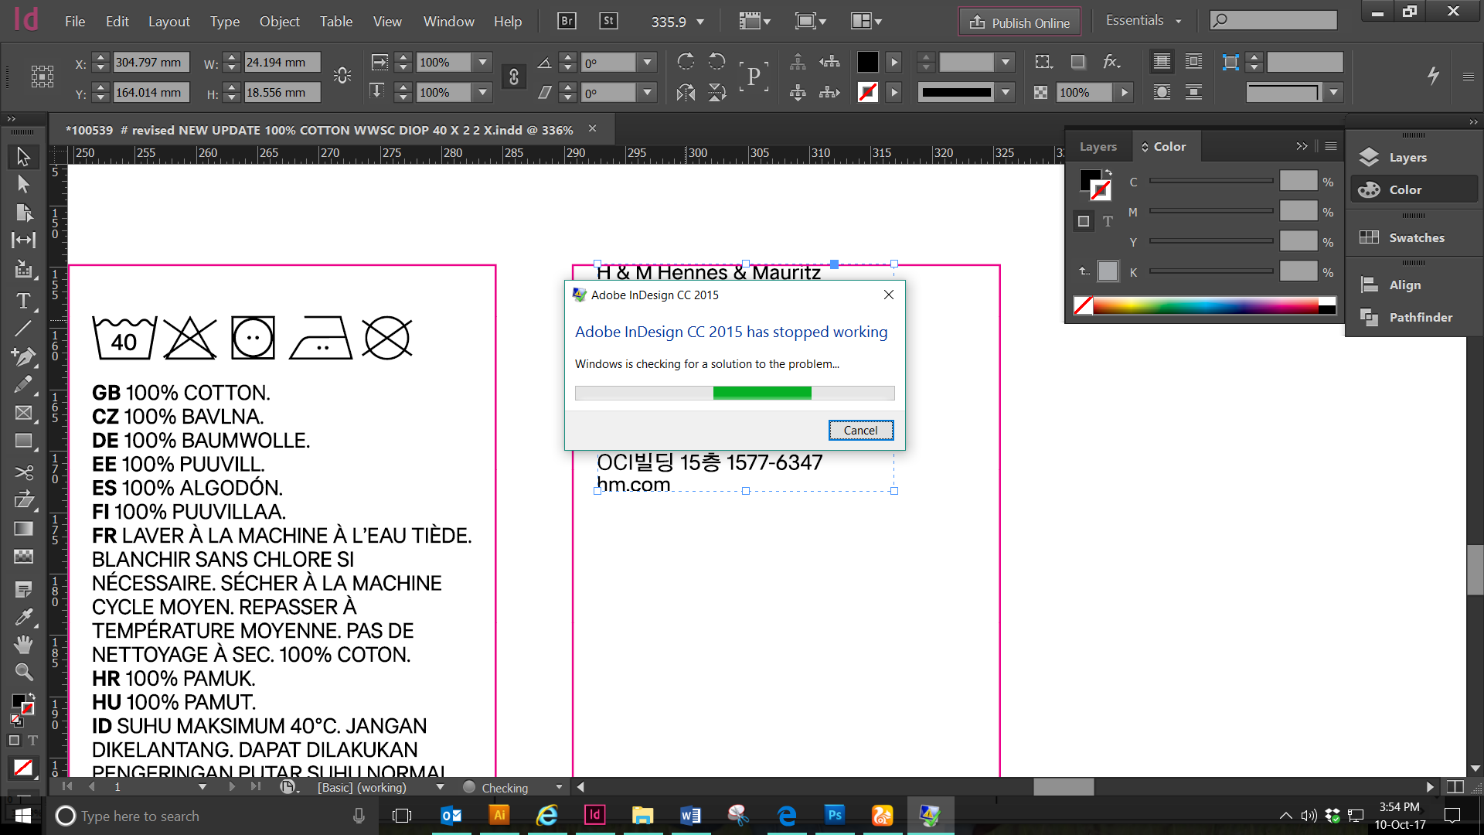The image size is (1484, 835).
Task: Click Publish Online button
Action: (1019, 22)
